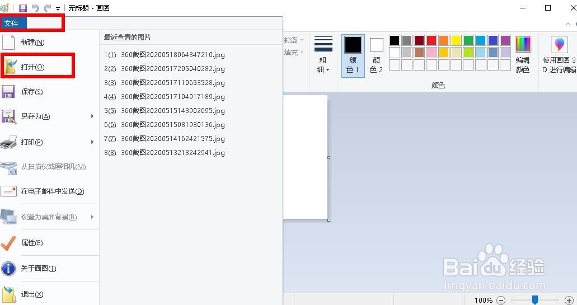Click the white drawing canvas
Screen dimensions: 577x305
pos(305,157)
